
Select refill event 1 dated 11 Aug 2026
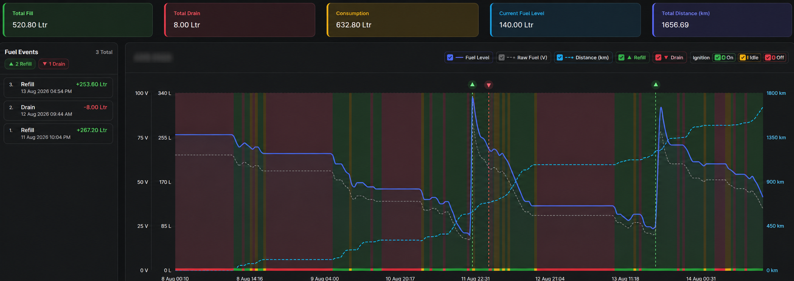pos(58,134)
